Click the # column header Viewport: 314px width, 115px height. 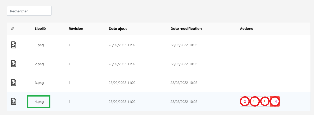point(12,29)
